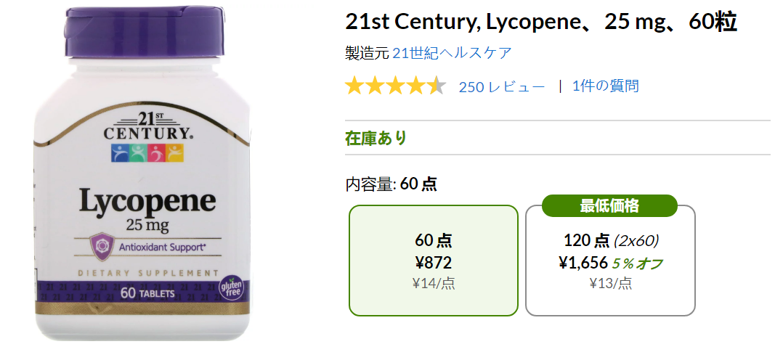This screenshot has height=360, width=783.
Task: Select the 60 点 package option
Action: (x=434, y=261)
